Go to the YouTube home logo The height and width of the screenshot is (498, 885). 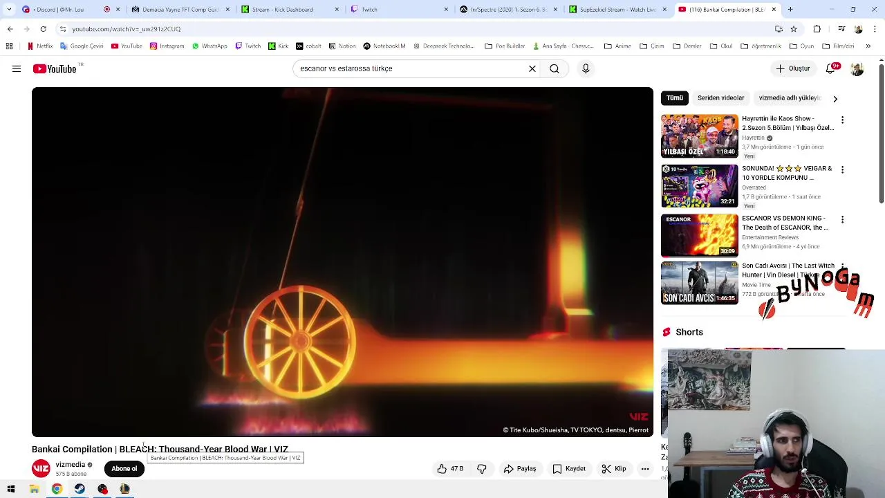pos(55,68)
